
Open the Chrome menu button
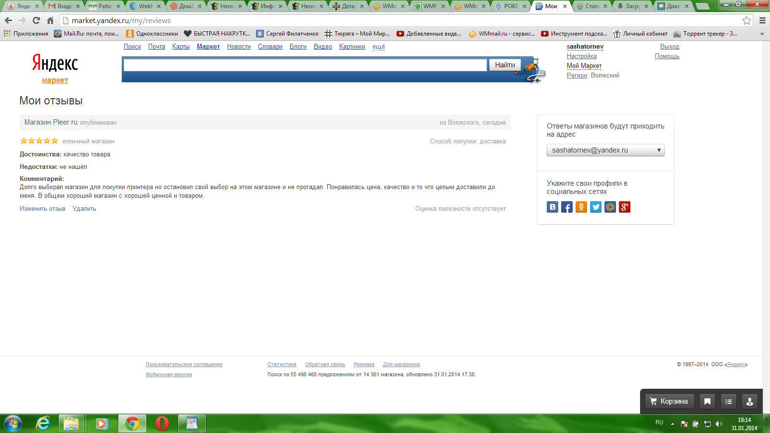pyautogui.click(x=762, y=20)
